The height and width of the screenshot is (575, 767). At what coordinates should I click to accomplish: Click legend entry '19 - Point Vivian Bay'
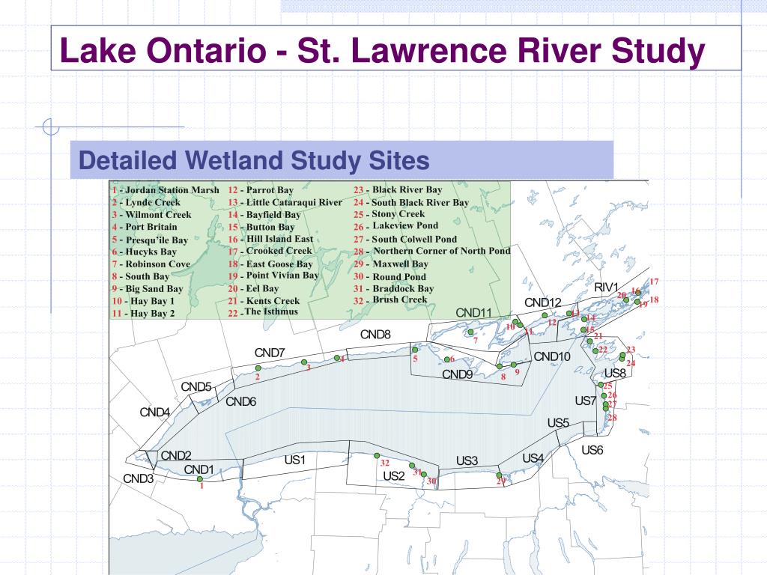tap(273, 276)
